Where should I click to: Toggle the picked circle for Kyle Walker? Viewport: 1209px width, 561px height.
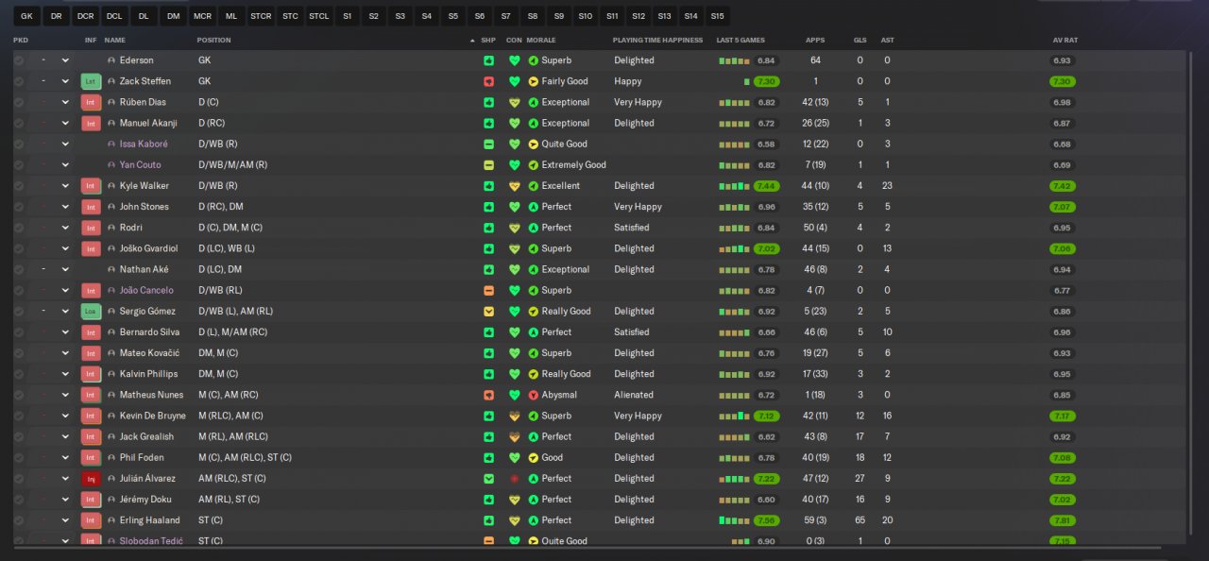[19, 186]
